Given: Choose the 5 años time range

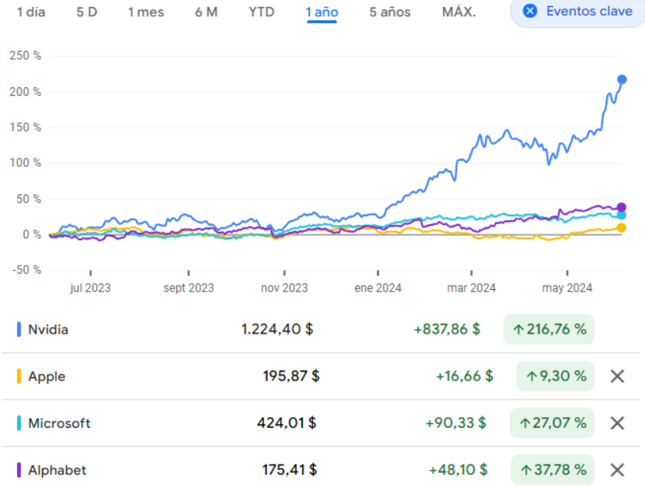Looking at the screenshot, I should coord(389,12).
